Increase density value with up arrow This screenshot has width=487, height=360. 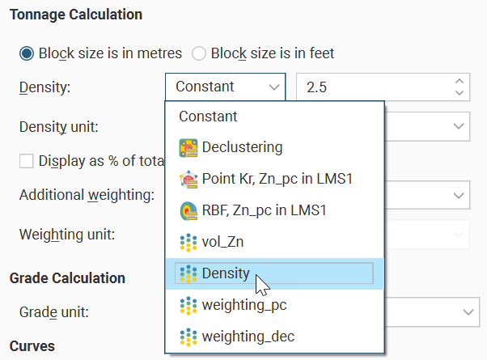tap(459, 81)
